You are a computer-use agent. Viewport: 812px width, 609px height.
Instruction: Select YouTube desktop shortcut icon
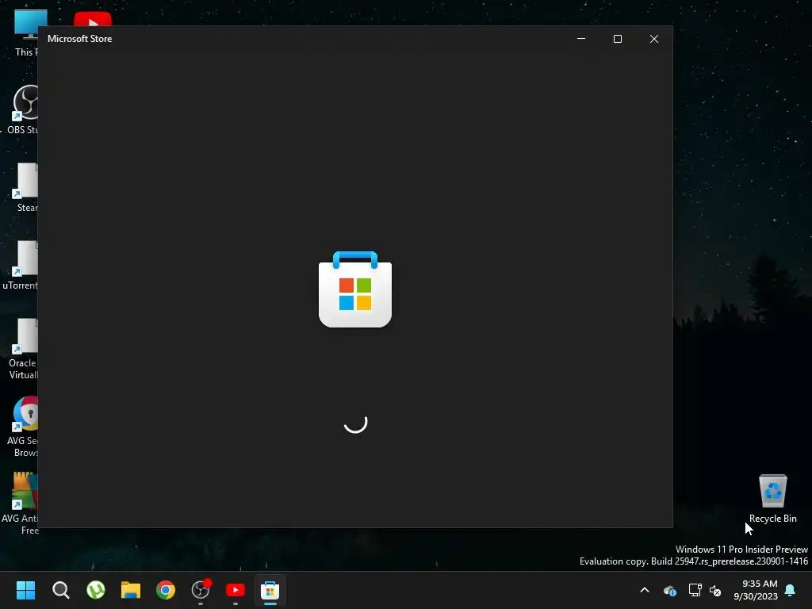pos(93,19)
